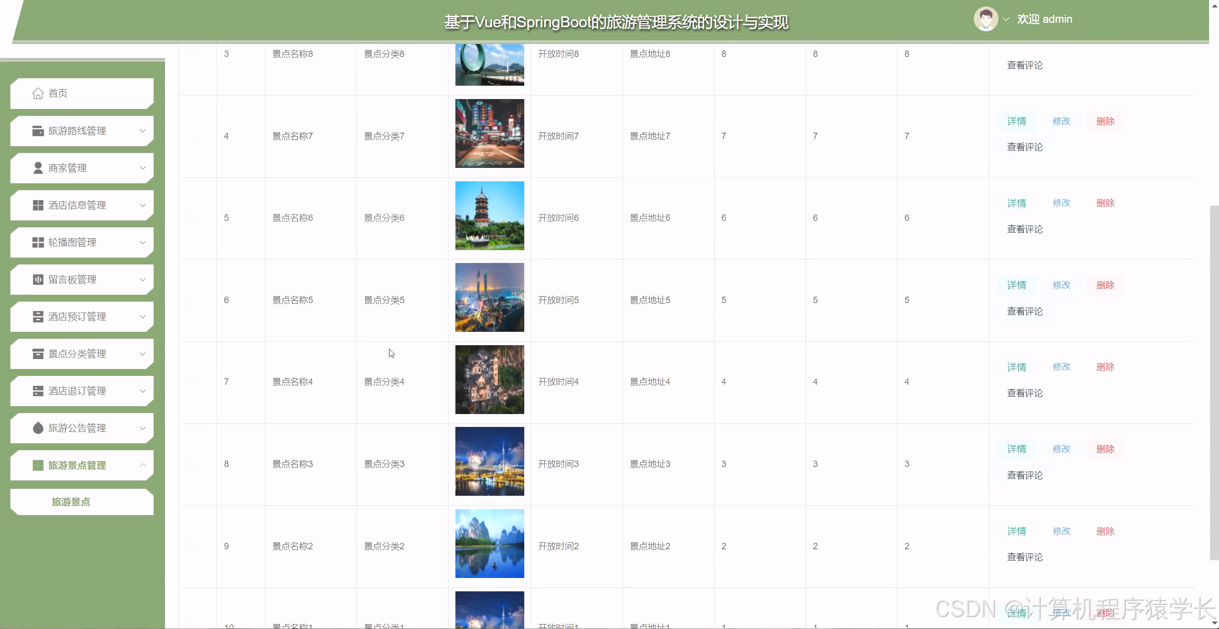Open the admin dropdown arrow near avatar
Image resolution: width=1219 pixels, height=629 pixels.
tap(1006, 19)
